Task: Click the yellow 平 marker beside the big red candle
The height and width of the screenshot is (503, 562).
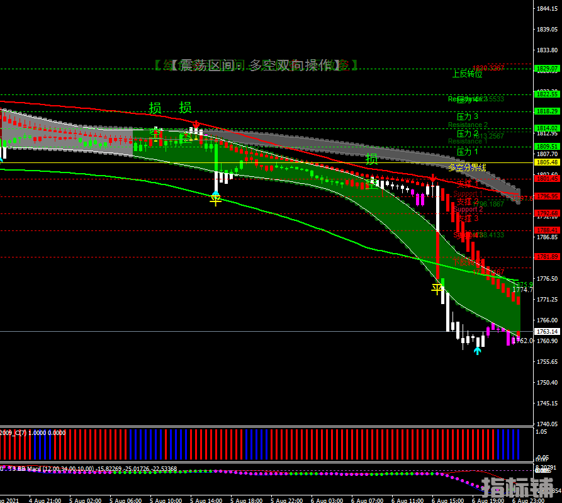Action: (x=437, y=289)
